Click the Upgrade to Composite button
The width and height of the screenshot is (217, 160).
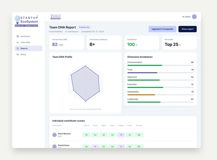coord(162,29)
